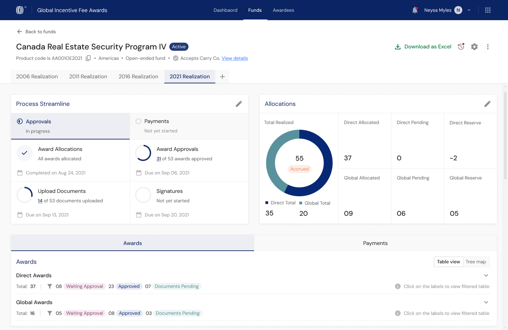Switch to Tree map view

click(476, 262)
